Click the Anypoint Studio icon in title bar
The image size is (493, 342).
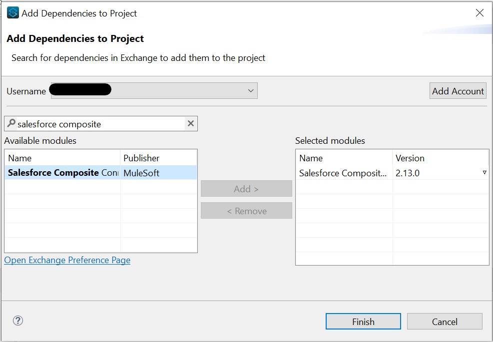click(x=13, y=13)
